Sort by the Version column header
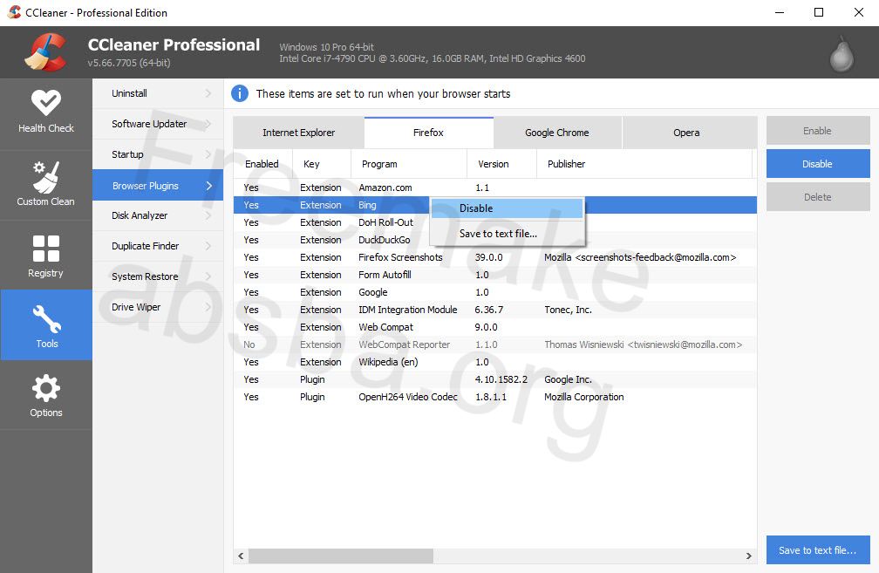This screenshot has height=573, width=879. (501, 164)
